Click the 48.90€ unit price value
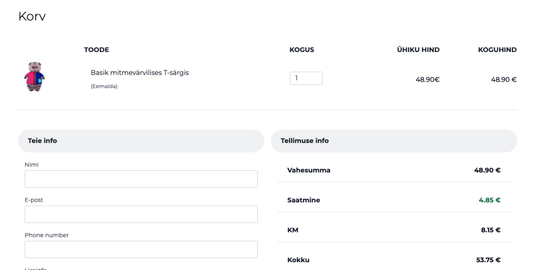This screenshot has width=539, height=270. (427, 80)
